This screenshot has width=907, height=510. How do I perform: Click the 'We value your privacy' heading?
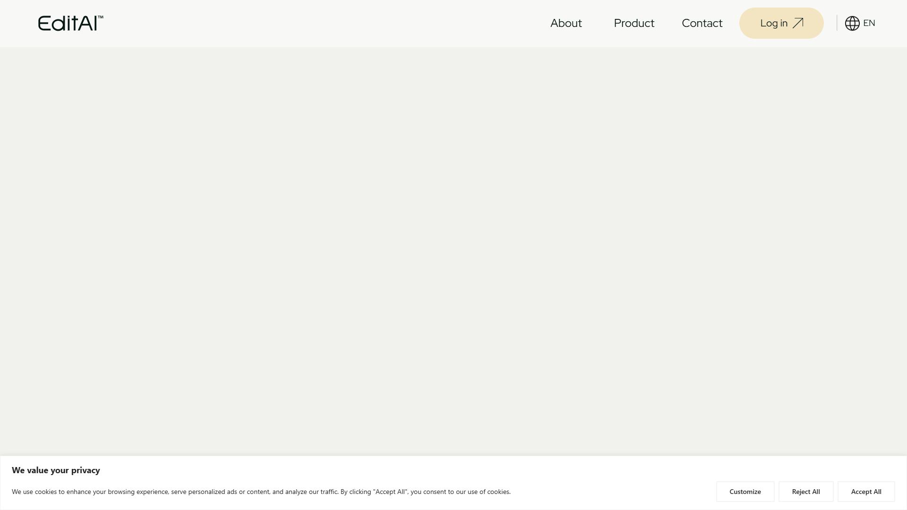(x=56, y=470)
